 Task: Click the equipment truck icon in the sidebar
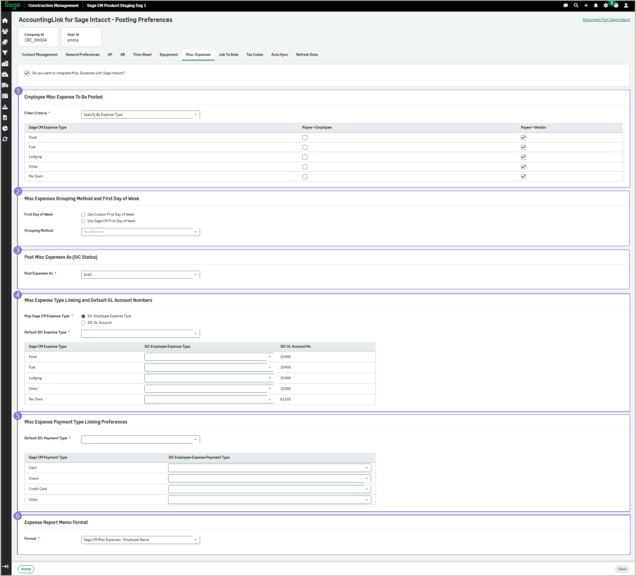5,85
